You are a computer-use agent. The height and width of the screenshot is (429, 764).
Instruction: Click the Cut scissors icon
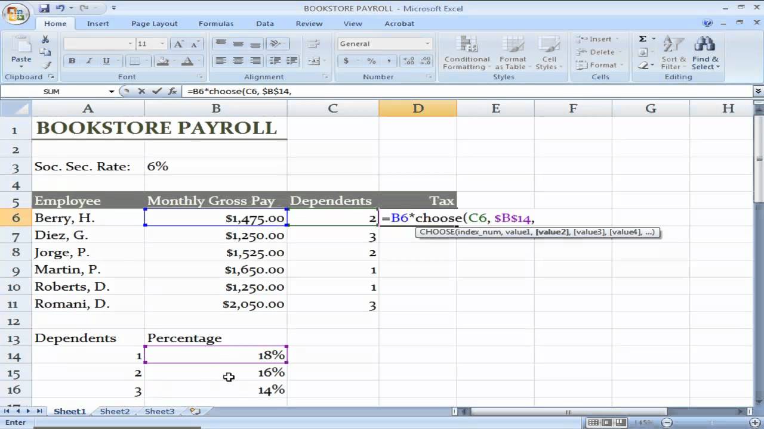click(45, 39)
